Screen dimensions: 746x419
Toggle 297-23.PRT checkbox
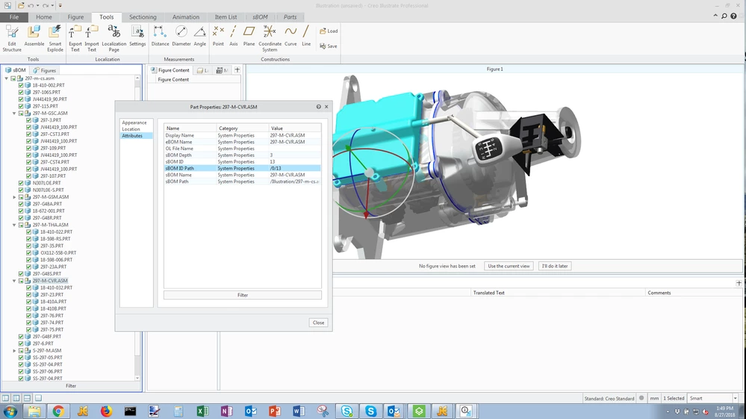click(x=28, y=294)
